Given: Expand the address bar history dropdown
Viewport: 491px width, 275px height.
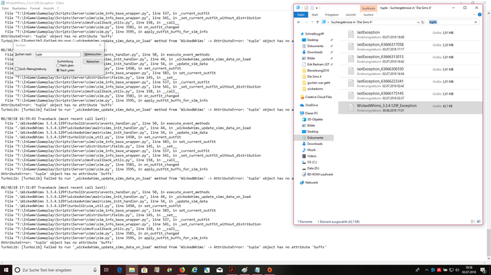Looking at the screenshot, I should (418, 22).
